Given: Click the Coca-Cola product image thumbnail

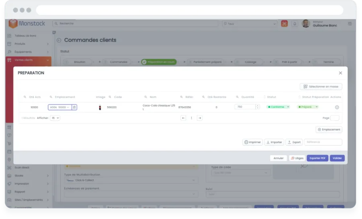Looking at the screenshot, I should click(100, 107).
